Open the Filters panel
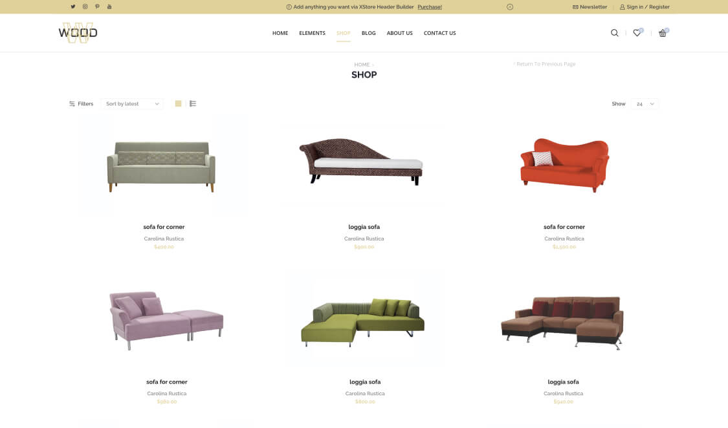Screen dimensions: 728x428 pyautogui.click(x=82, y=104)
